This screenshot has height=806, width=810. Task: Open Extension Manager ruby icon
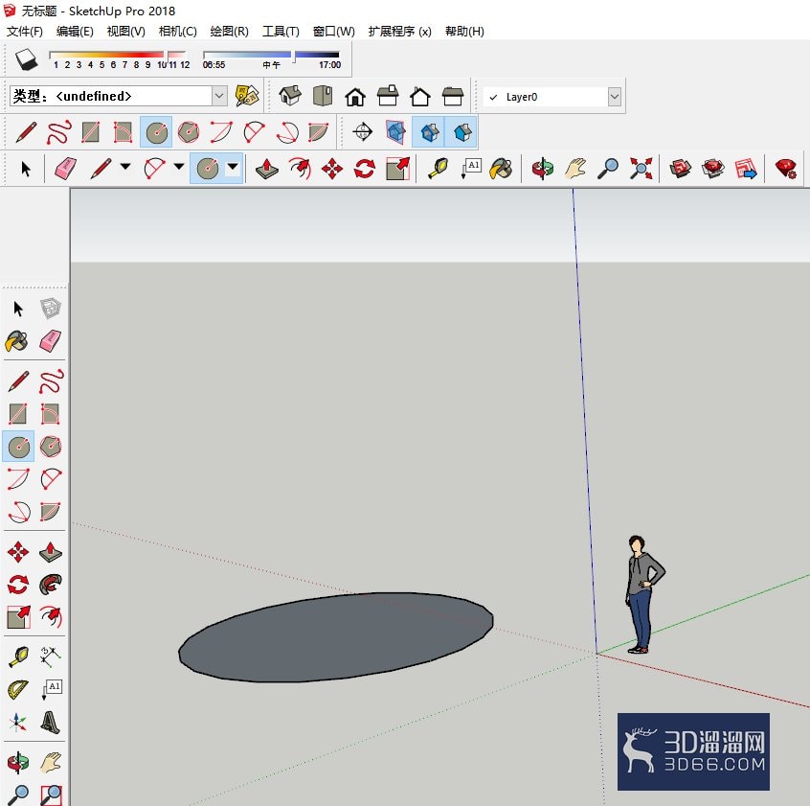pos(786,169)
